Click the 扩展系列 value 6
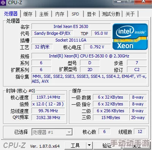Image resolution: width=152 pixels, height=150 pixels. point(41,70)
